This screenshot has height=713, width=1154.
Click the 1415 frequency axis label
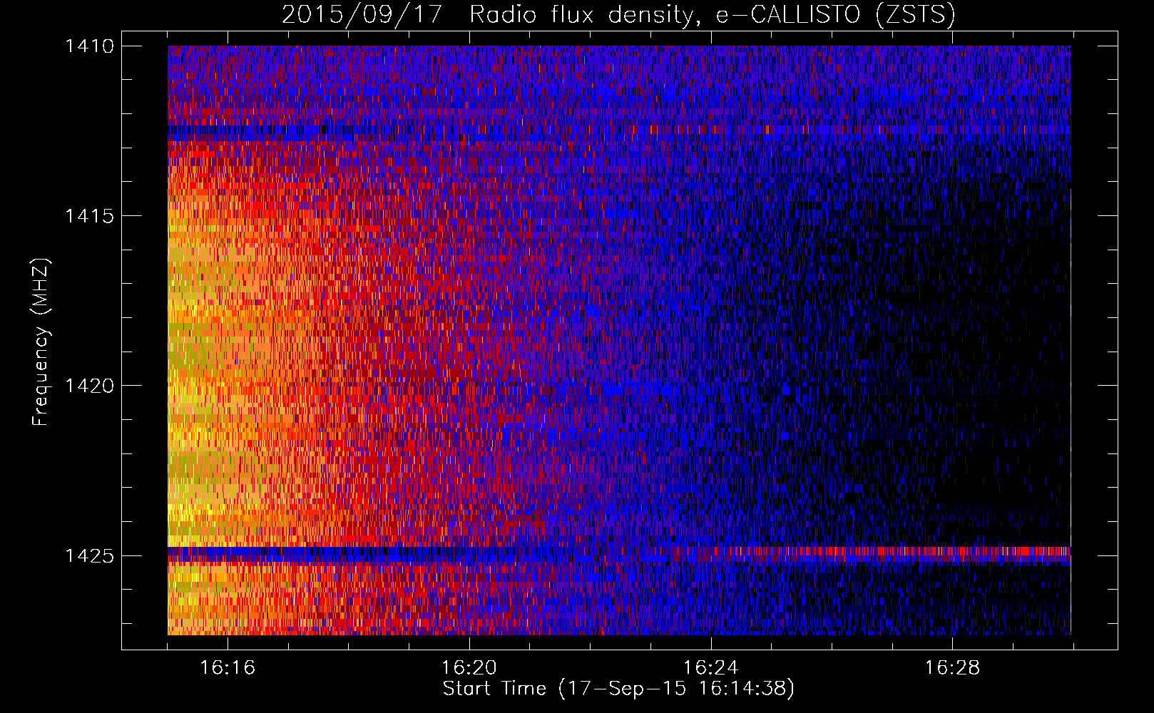coord(89,216)
